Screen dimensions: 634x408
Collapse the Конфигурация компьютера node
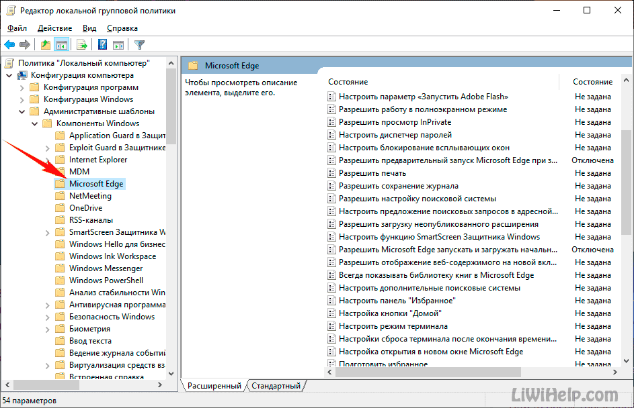click(9, 75)
